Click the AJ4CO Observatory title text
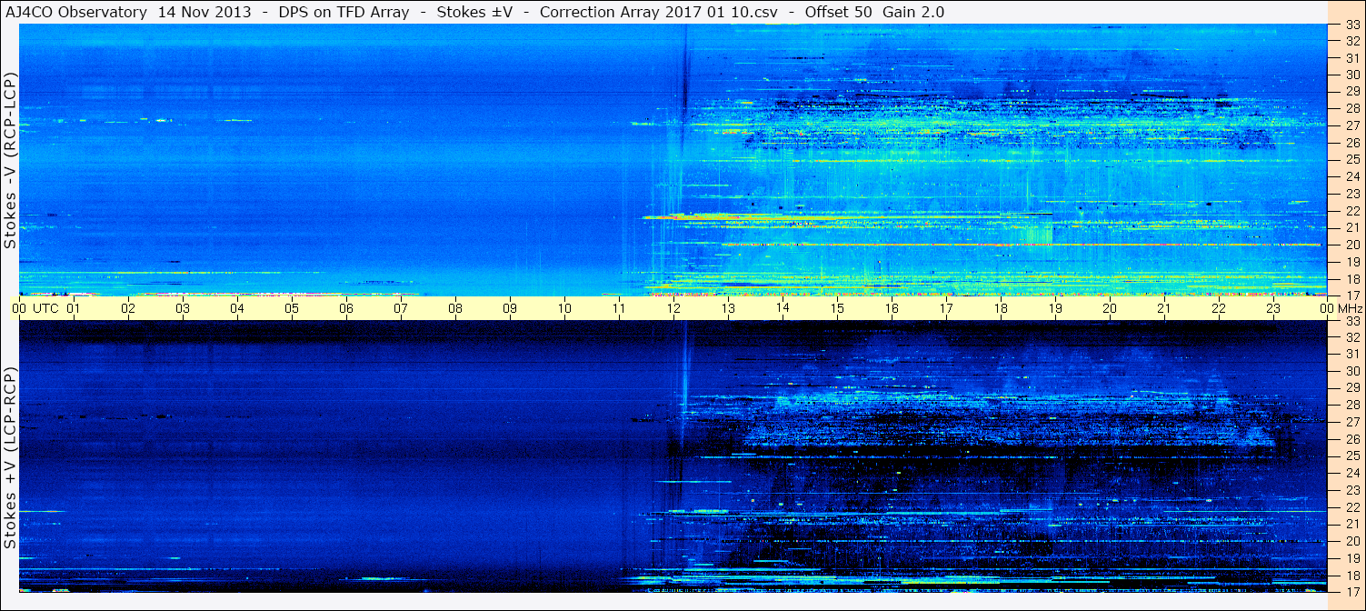 75,12
